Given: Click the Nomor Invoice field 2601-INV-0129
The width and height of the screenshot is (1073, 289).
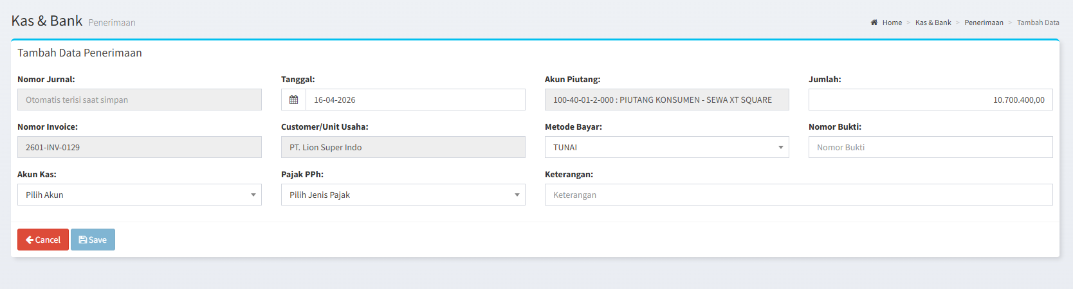Looking at the screenshot, I should (x=140, y=147).
